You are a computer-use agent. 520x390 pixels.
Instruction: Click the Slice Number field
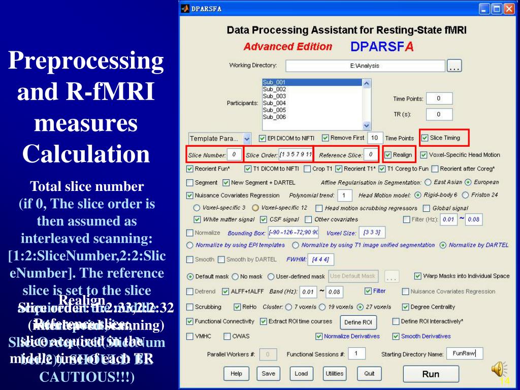pyautogui.click(x=234, y=154)
